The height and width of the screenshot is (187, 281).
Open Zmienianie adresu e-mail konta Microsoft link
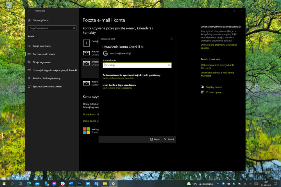coord(217,74)
